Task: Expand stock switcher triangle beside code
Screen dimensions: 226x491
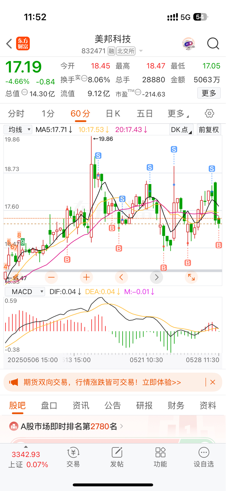Action: pyautogui.click(x=141, y=51)
